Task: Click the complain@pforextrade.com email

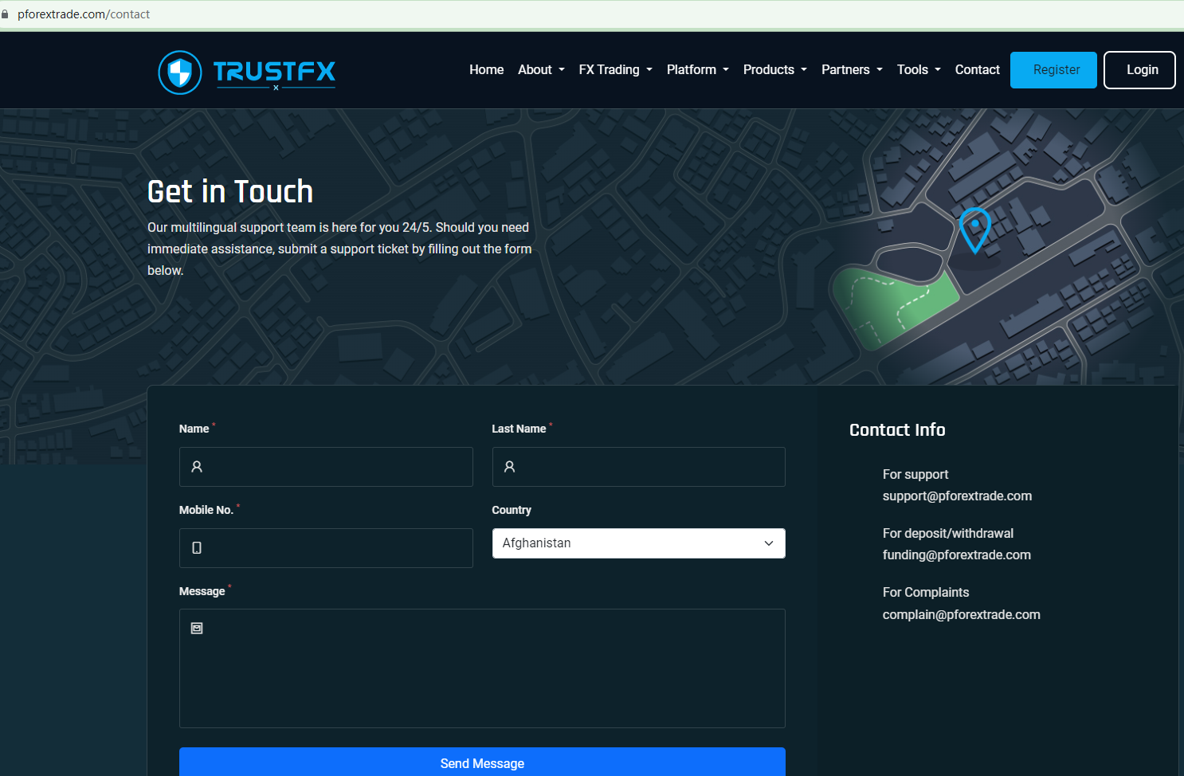Action: coord(961,615)
